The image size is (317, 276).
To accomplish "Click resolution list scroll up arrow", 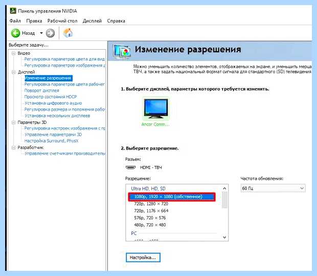I will click(224, 188).
